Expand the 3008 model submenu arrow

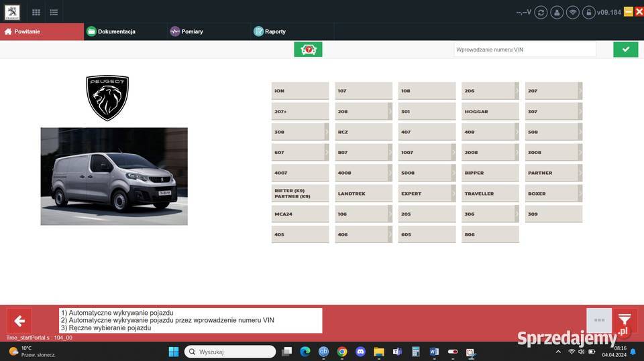tap(580, 153)
